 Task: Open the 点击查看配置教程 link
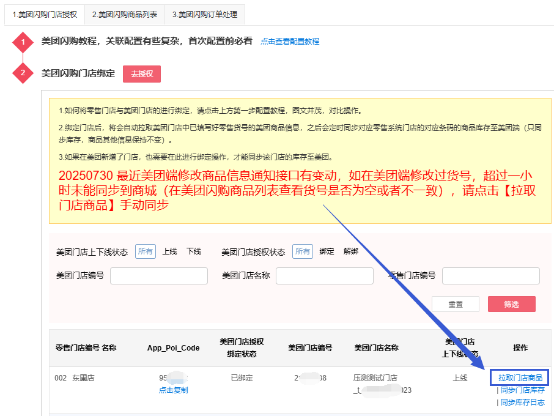click(x=290, y=42)
